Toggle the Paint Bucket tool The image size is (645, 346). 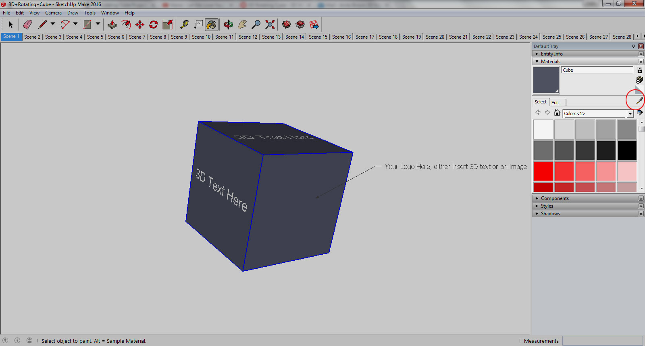pyautogui.click(x=211, y=25)
